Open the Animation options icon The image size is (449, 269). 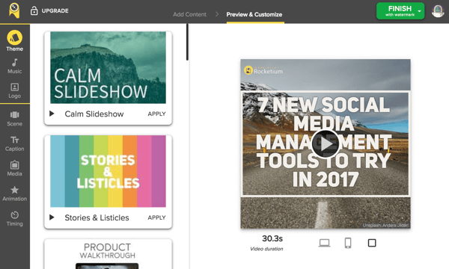pos(15,190)
